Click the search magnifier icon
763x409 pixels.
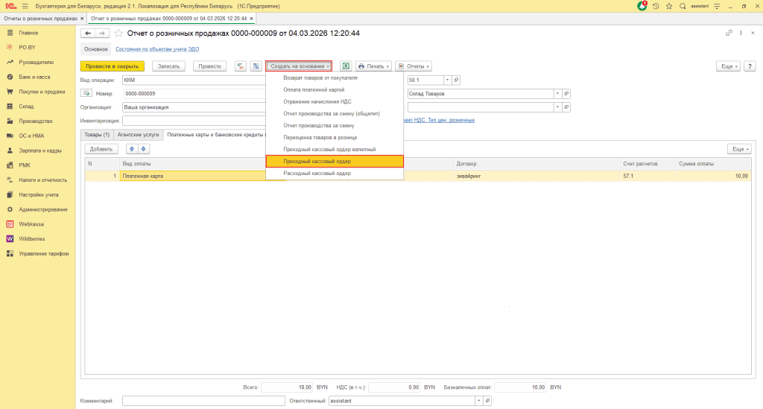(683, 6)
